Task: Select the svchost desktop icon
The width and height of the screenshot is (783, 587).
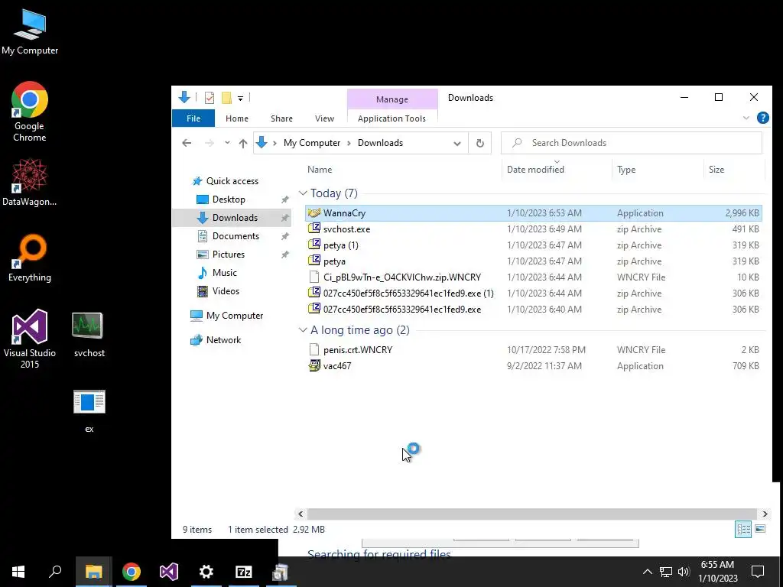Action: point(89,335)
